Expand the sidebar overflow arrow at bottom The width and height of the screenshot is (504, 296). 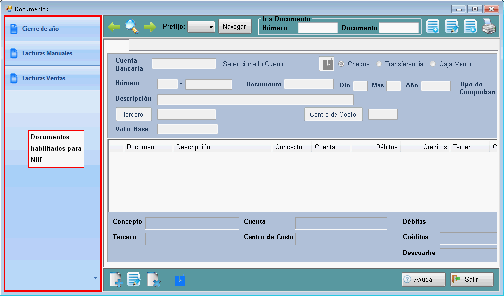pos(95,278)
